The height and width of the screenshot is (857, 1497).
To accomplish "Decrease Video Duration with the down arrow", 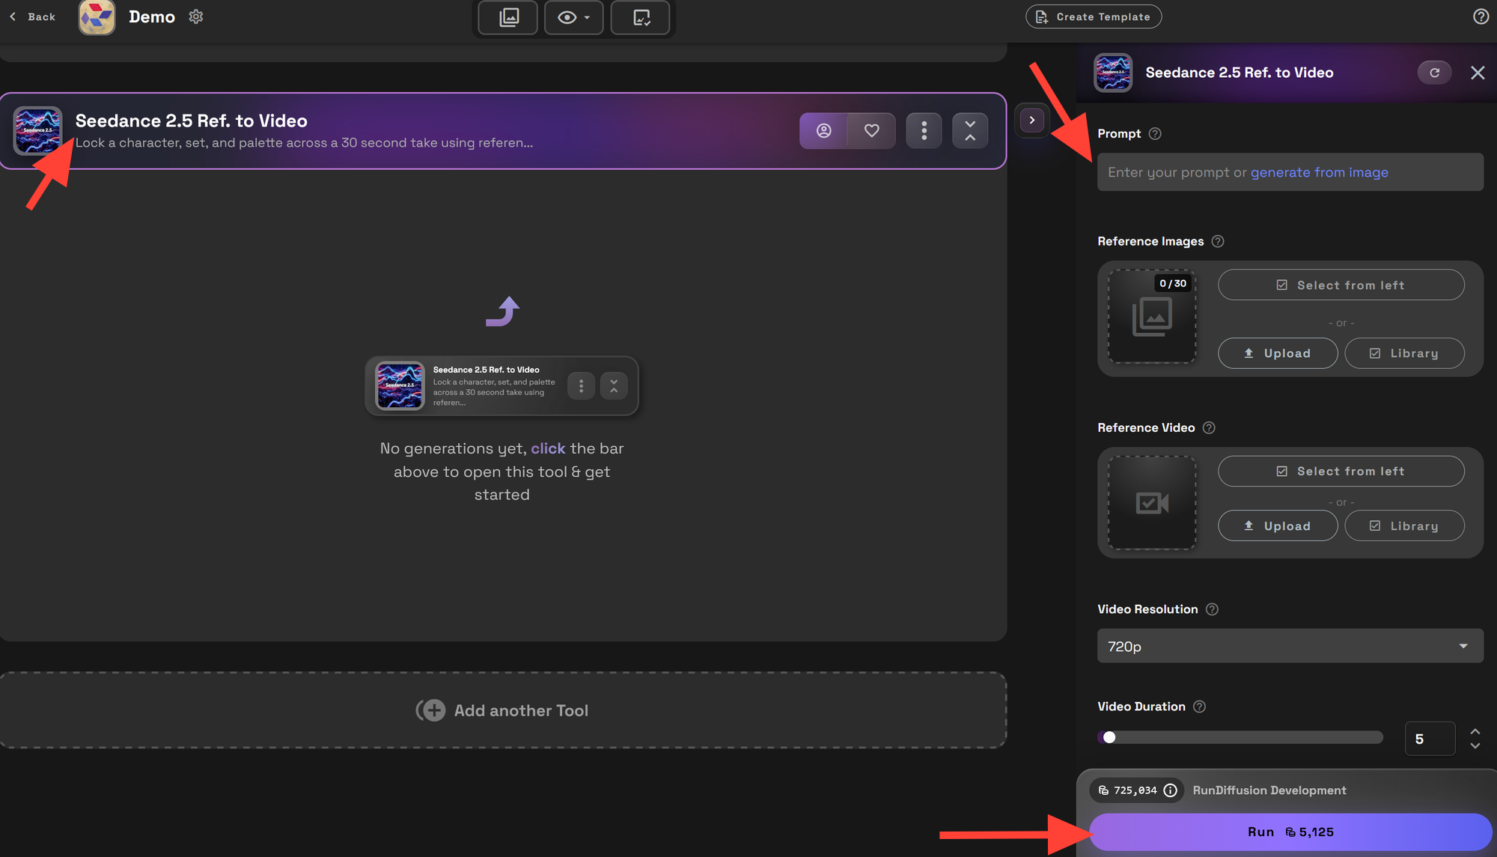I will click(x=1475, y=746).
